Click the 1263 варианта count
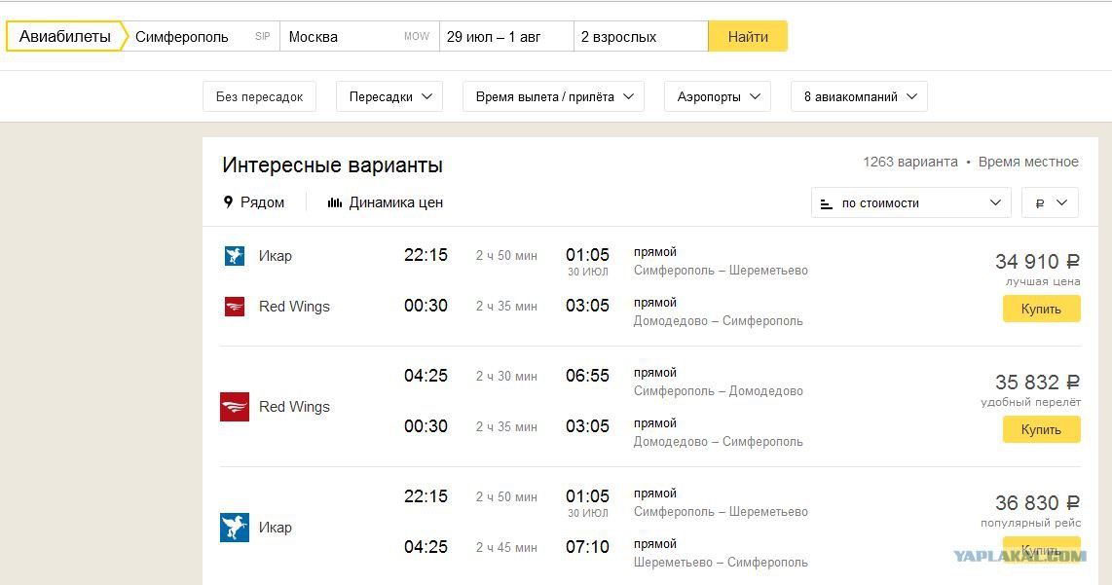This screenshot has width=1112, height=585. [x=909, y=162]
